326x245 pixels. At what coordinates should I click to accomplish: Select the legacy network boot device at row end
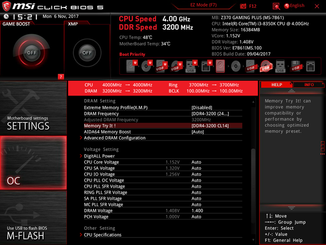click(x=310, y=66)
